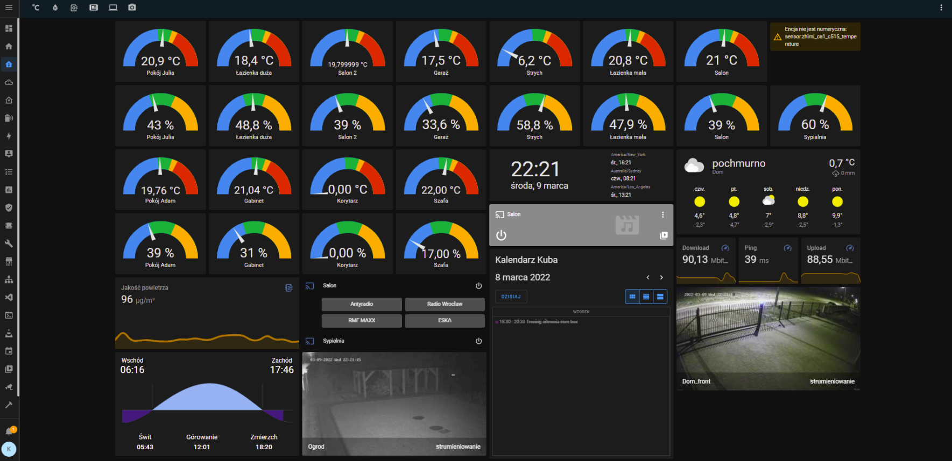Viewport: 952px width, 461px height.
Task: Open Salon media player options menu
Action: [x=662, y=215]
